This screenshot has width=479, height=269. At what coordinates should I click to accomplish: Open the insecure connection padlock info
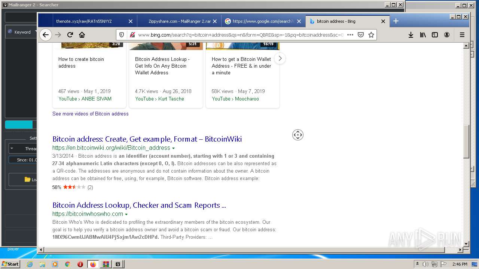[x=132, y=35]
